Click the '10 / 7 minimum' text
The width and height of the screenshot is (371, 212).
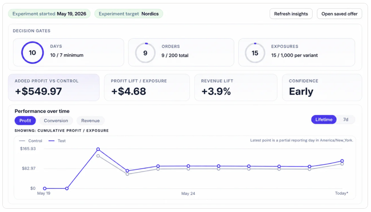[67, 55]
